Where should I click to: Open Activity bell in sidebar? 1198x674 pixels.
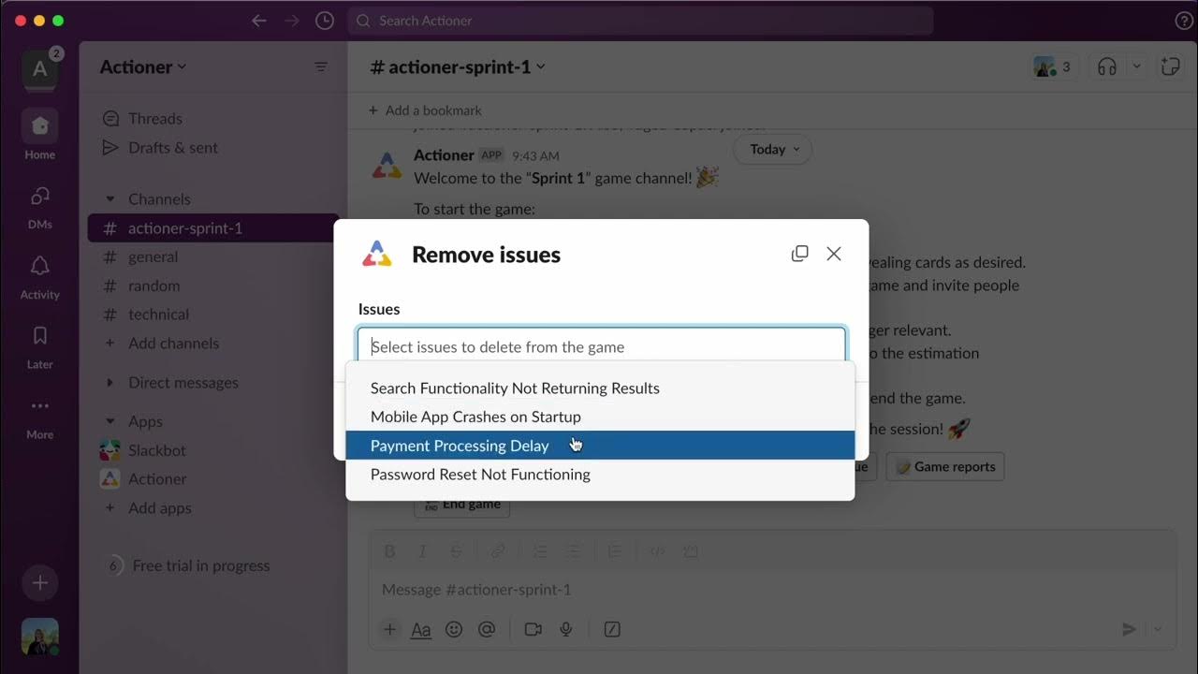[x=39, y=276]
